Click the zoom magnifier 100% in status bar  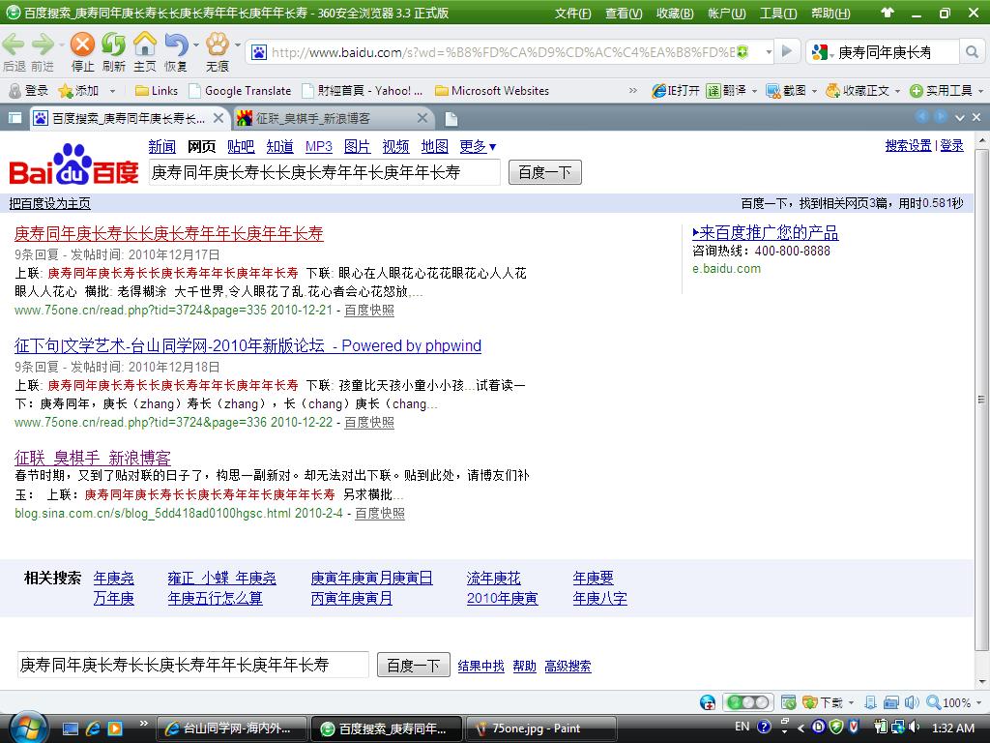[x=933, y=702]
